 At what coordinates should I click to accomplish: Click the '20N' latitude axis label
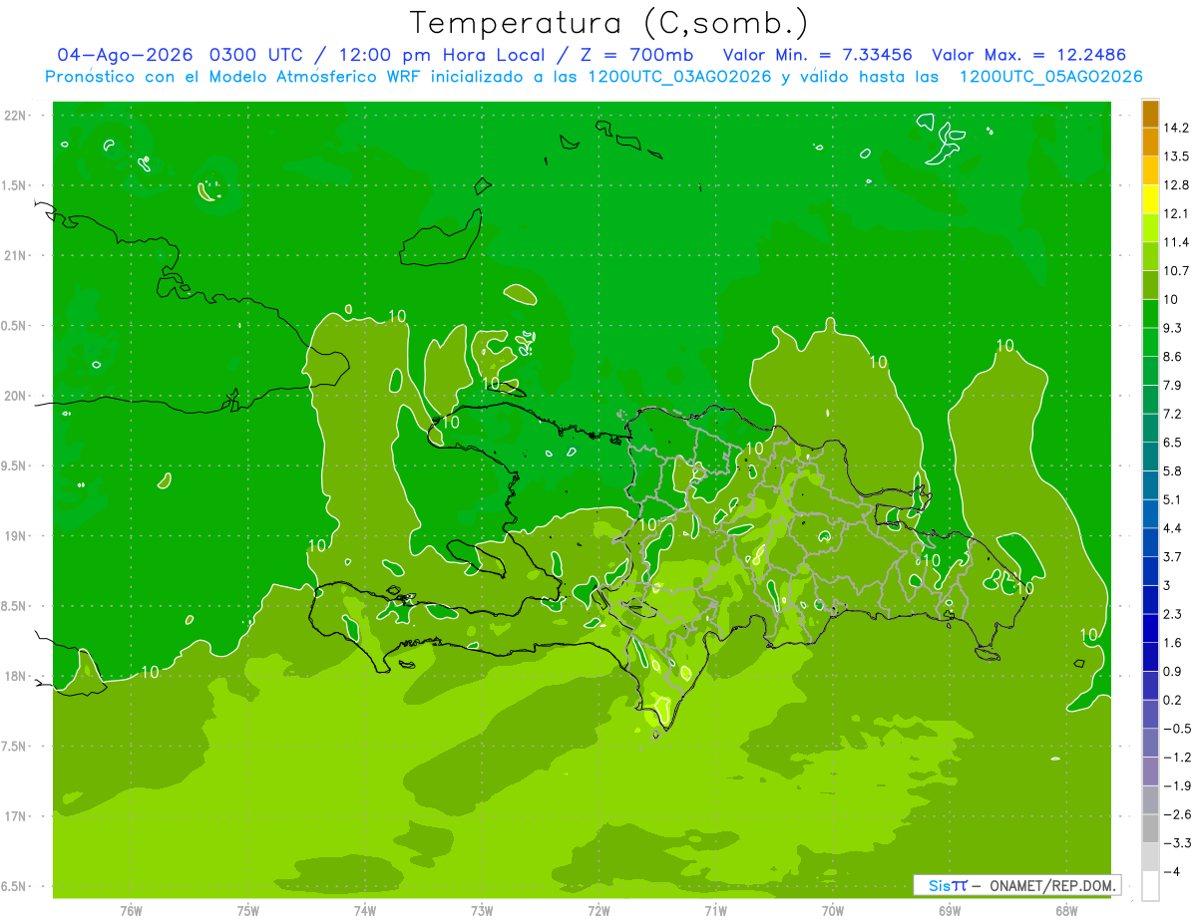click(15, 396)
